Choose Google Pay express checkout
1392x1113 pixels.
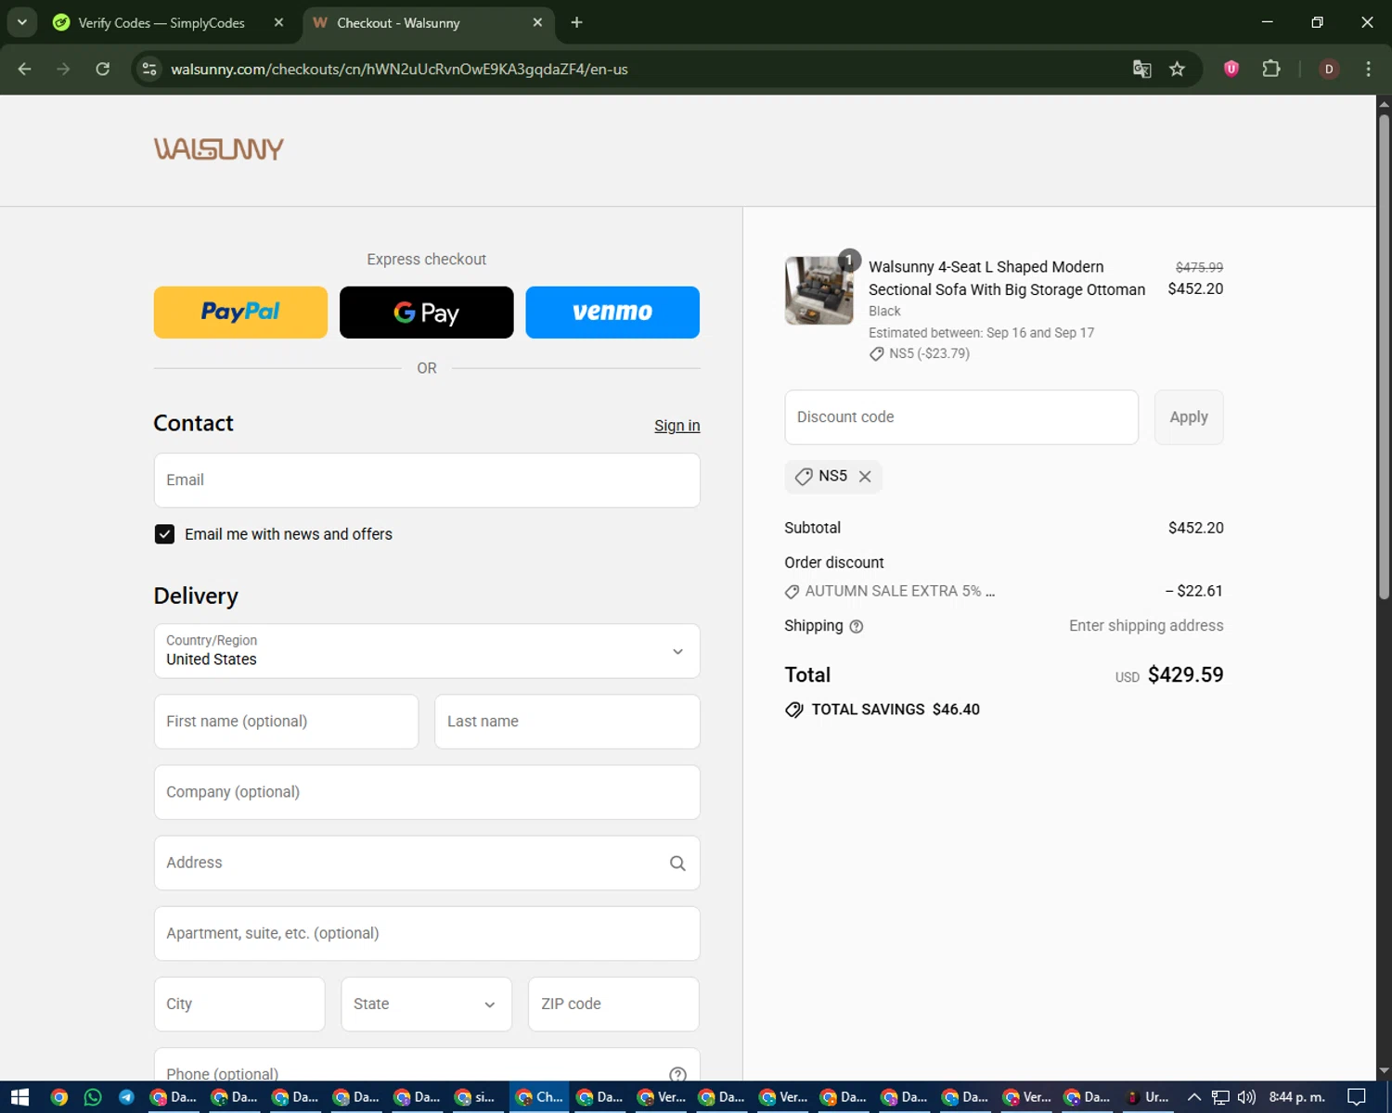427,313
